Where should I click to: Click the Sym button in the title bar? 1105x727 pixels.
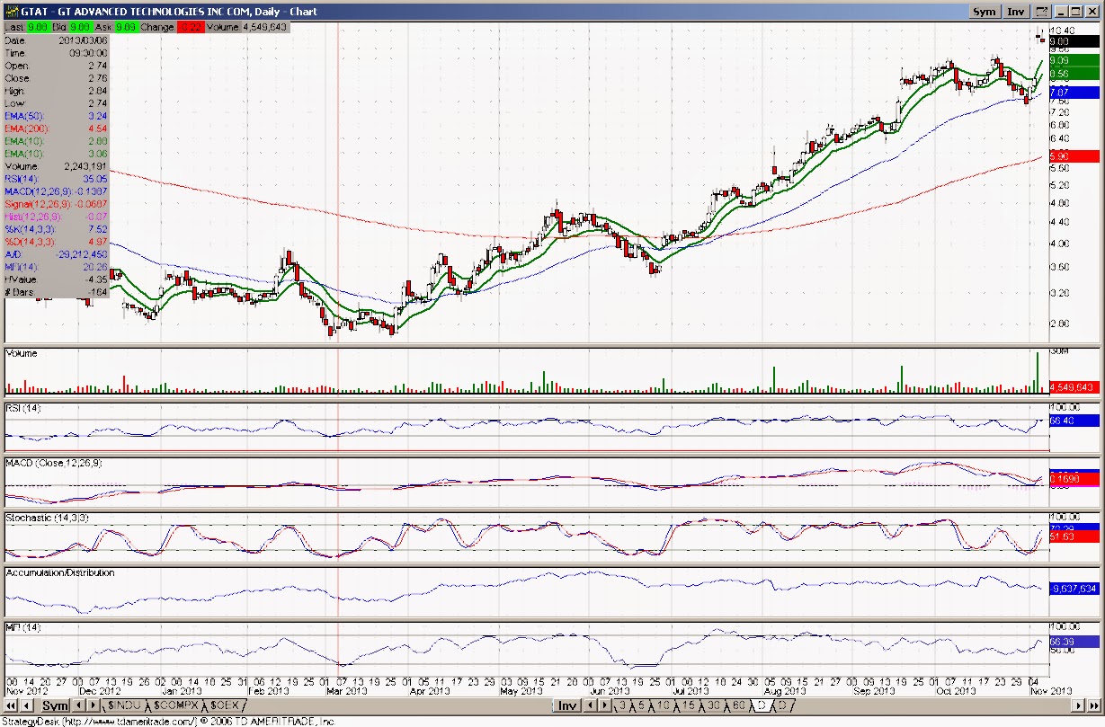985,12
